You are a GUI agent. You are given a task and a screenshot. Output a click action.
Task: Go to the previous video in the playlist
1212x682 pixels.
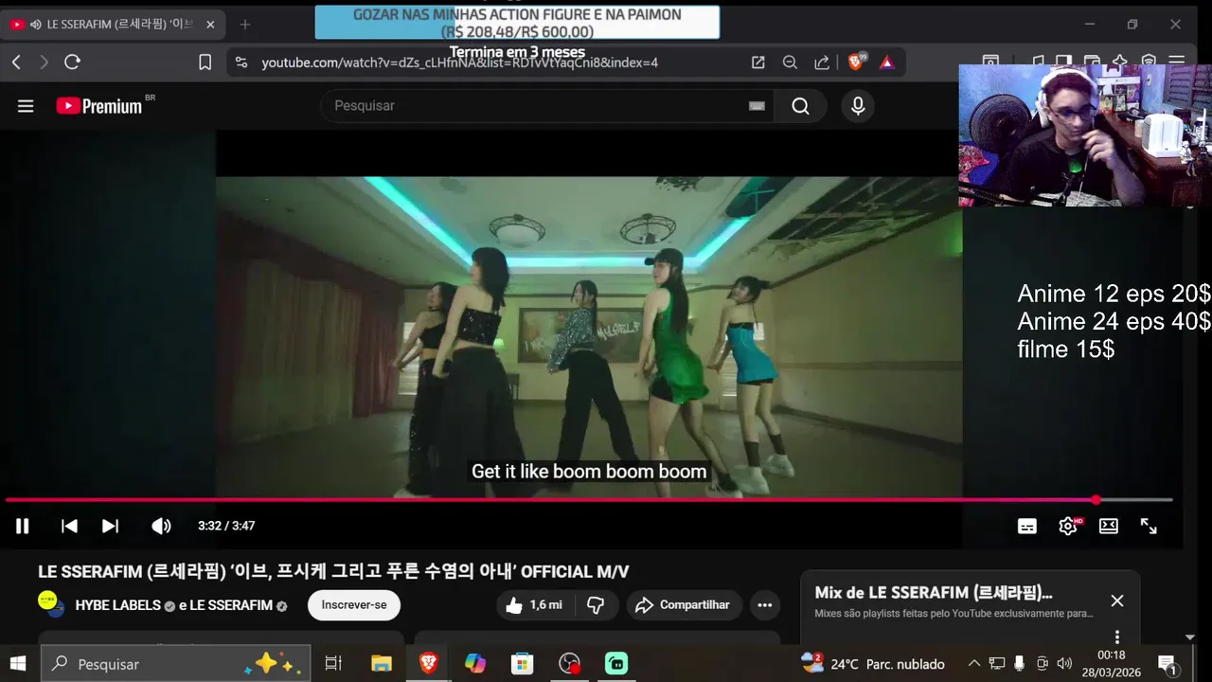(69, 526)
